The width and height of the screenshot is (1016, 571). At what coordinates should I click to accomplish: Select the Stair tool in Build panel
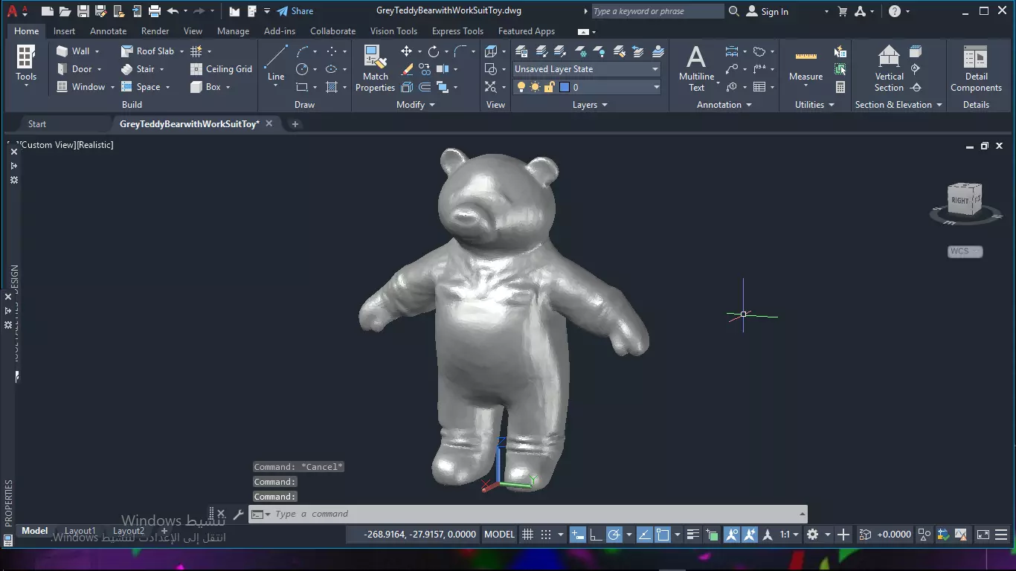pyautogui.click(x=138, y=69)
